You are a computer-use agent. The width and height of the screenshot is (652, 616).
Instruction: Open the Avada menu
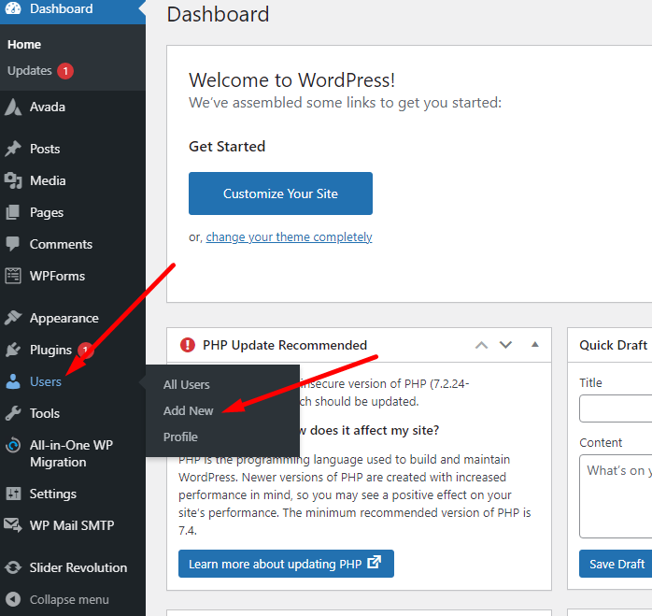pos(48,107)
